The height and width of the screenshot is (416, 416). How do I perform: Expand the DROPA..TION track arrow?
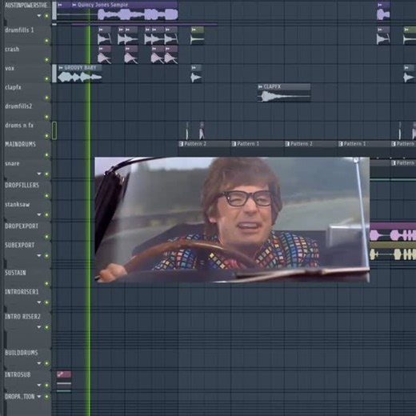coord(39,397)
